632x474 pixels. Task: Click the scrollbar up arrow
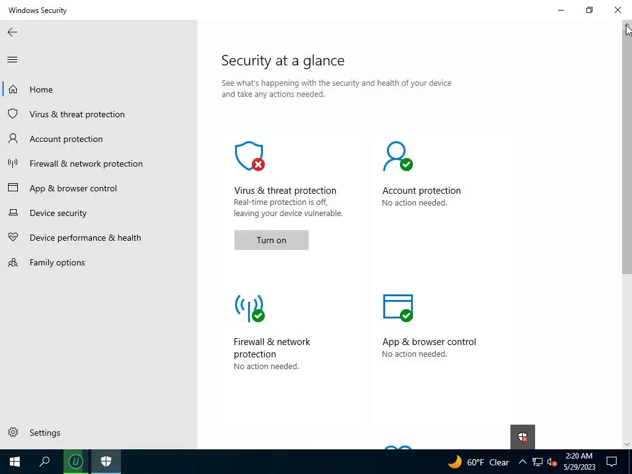(x=627, y=25)
